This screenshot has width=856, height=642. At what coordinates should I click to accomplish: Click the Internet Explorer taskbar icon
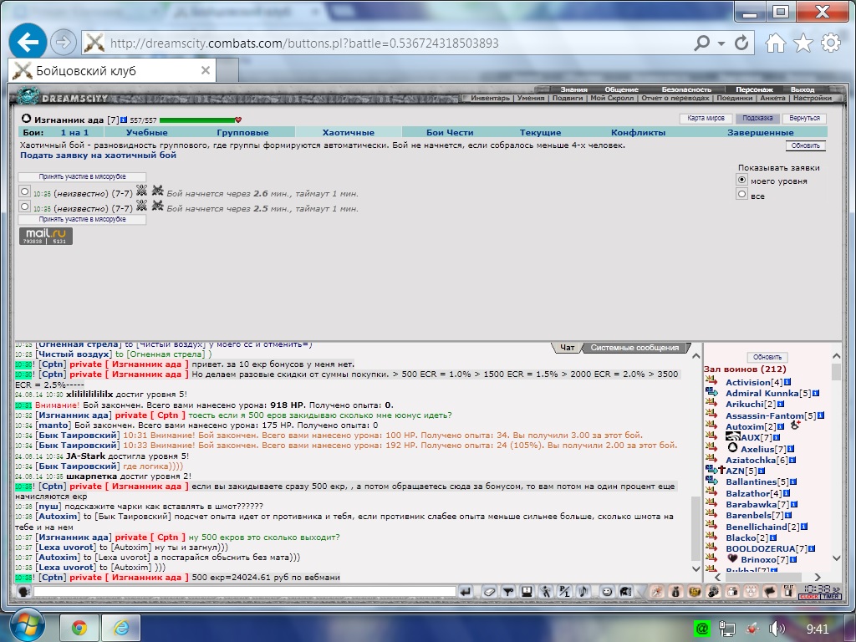click(x=121, y=628)
